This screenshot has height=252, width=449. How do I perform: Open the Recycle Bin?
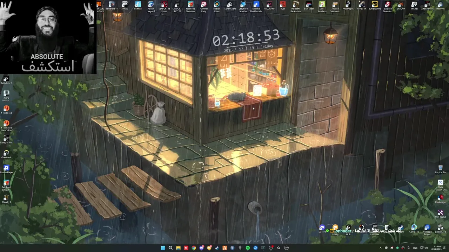tap(441, 169)
